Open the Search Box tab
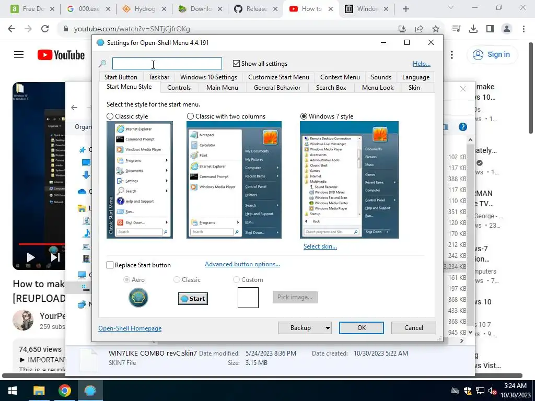Viewport: 535px width, 401px height. [x=331, y=88]
